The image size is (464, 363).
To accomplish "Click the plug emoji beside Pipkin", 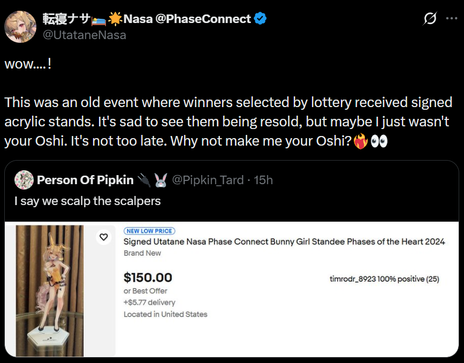I will pyautogui.click(x=144, y=180).
